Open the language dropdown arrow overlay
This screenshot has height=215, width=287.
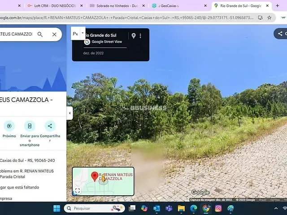coord(83,33)
